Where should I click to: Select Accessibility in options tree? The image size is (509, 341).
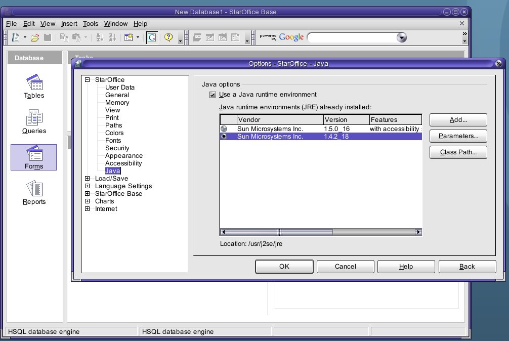[123, 163]
